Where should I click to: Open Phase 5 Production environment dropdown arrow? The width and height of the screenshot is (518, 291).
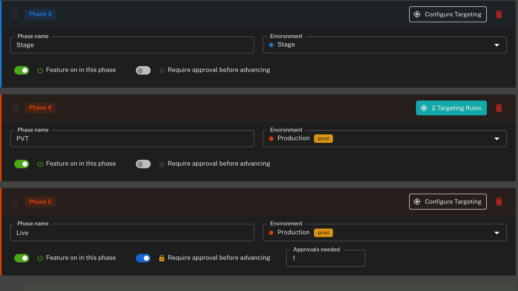click(497, 233)
